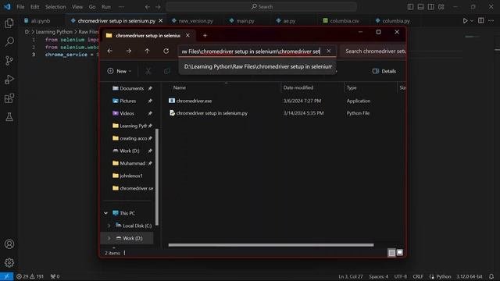Open the File menu in VS Code
This screenshot has height=281, width=500.
[20, 7]
